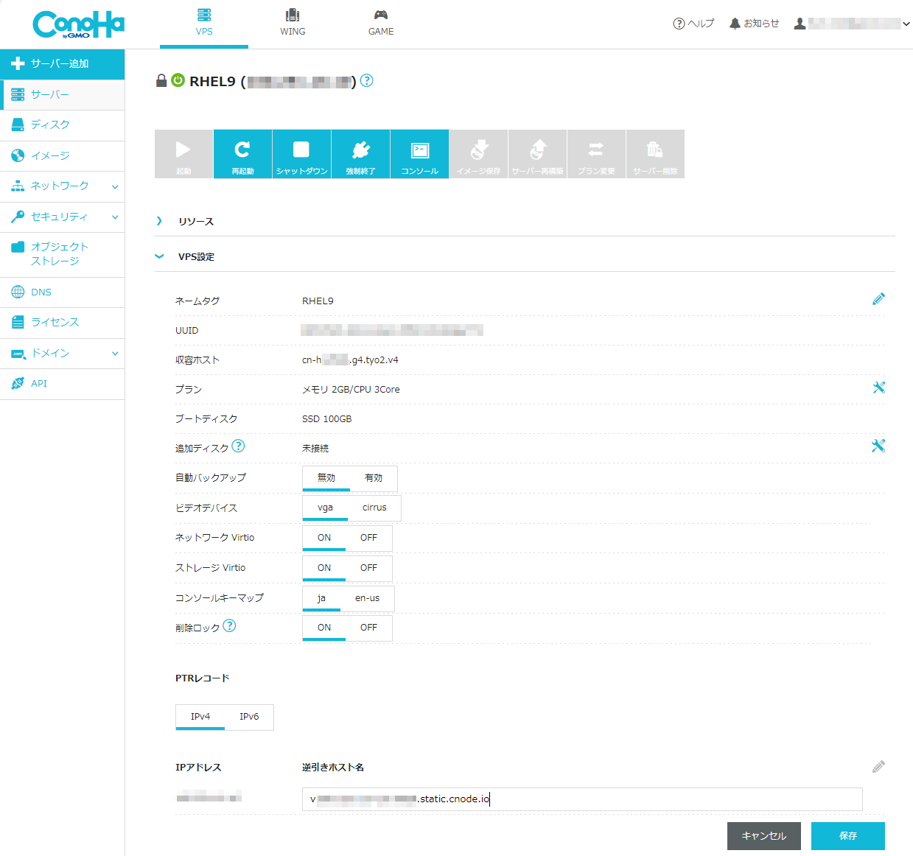Open サーバー in the sidebar
The height and width of the screenshot is (856, 913).
(63, 95)
